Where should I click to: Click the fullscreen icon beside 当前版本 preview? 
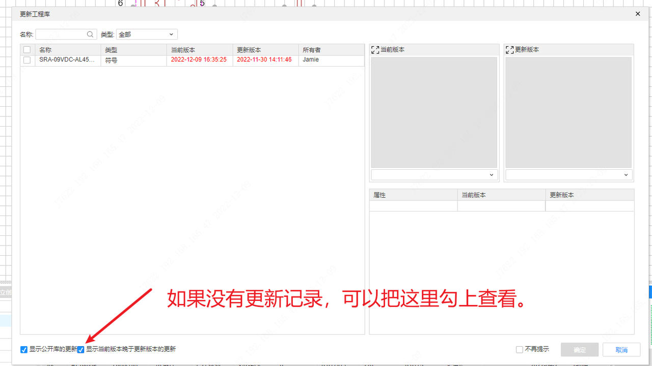(x=375, y=50)
